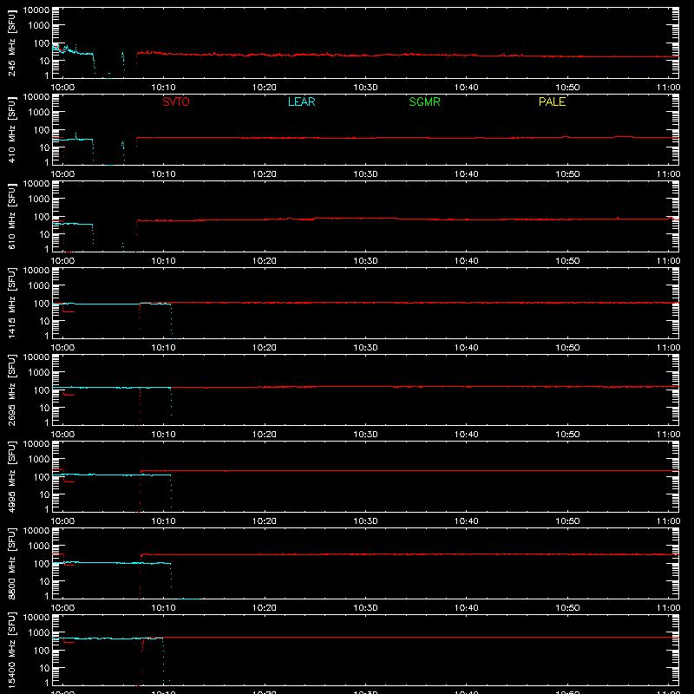Click the green SGMR legend label
This screenshot has height=694, width=694.
[x=424, y=101]
